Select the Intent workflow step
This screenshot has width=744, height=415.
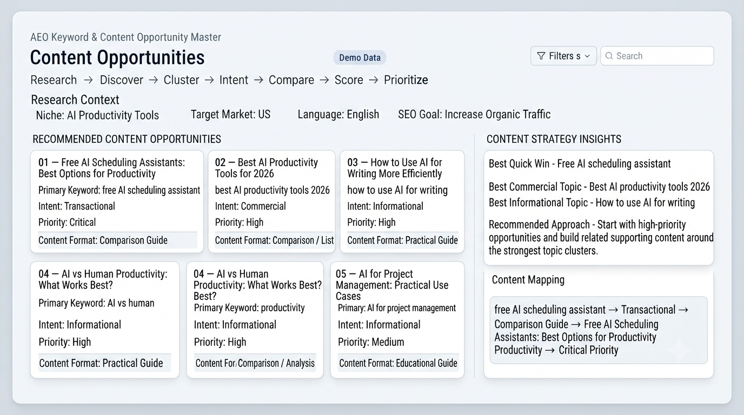click(234, 80)
